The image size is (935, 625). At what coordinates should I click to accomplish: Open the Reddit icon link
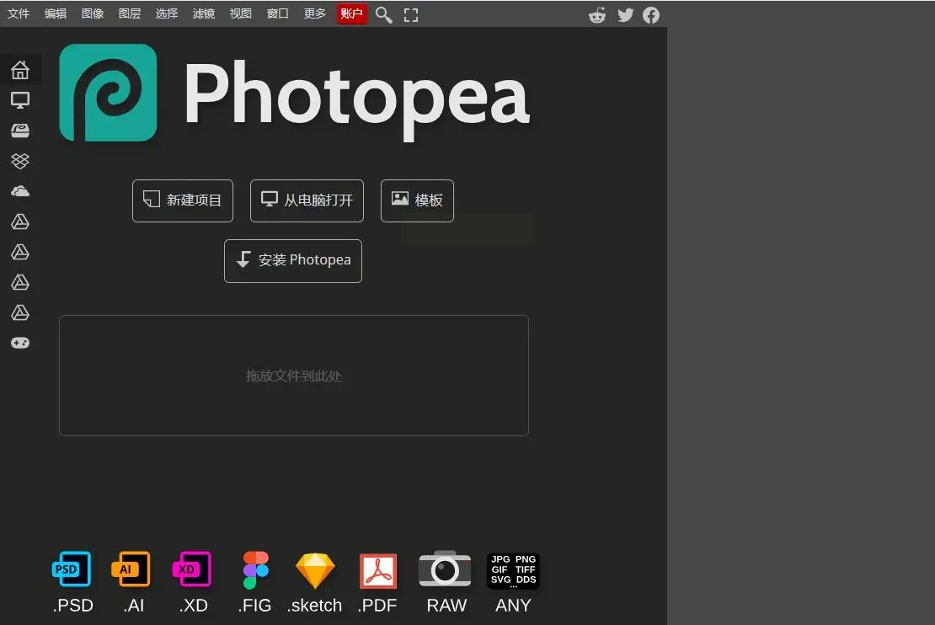(x=597, y=15)
